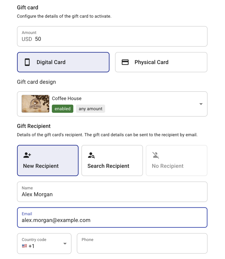Choose Search Recipient
225x259 pixels.
[x=112, y=161]
